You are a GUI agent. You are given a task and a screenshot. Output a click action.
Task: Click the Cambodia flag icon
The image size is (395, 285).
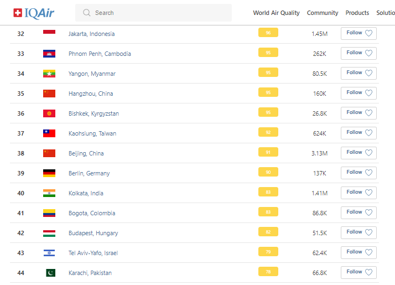pos(49,54)
